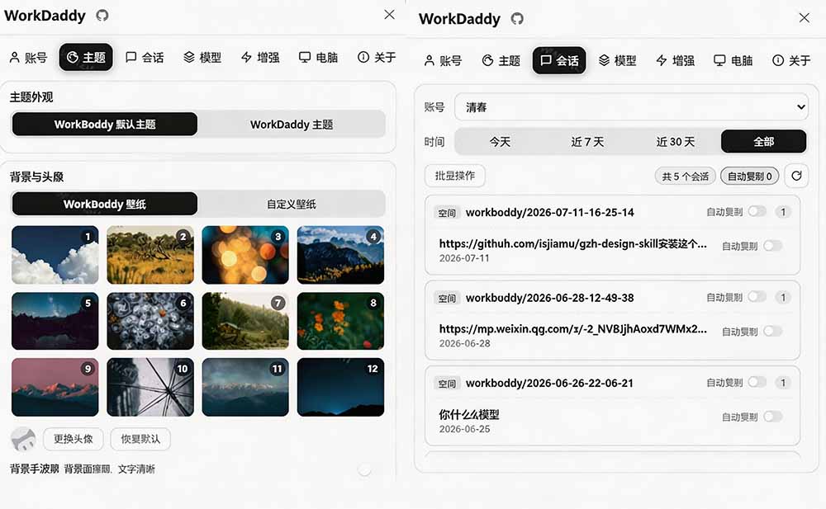Screen dimensions: 826x509
Task: Open 电脑 tab in left window
Action: point(318,58)
